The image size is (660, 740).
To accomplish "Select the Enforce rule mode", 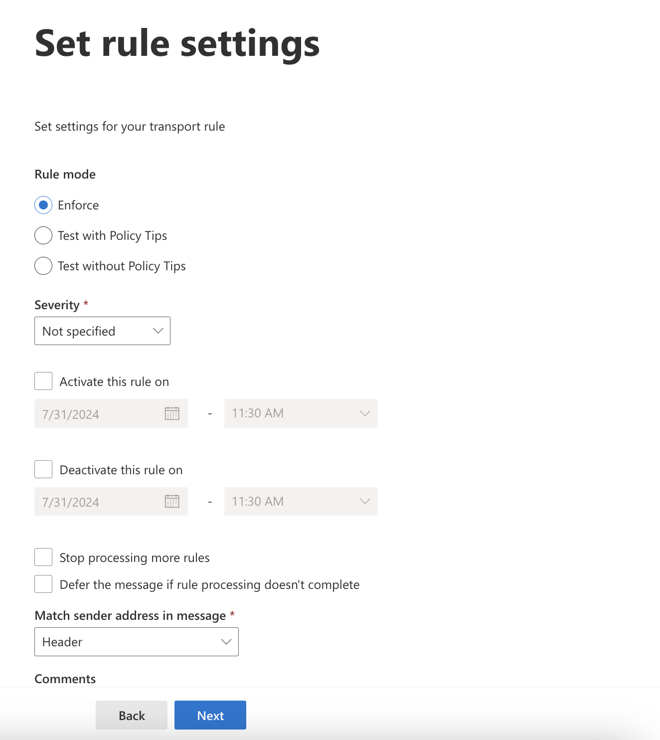I will coord(43,205).
